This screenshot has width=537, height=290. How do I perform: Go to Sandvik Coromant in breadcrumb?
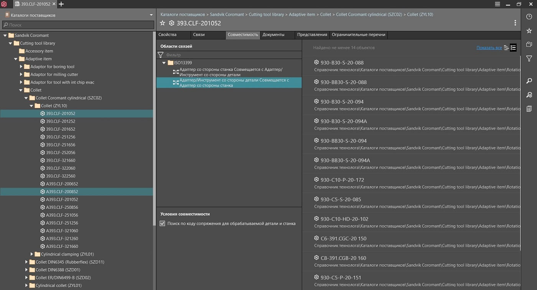(x=227, y=14)
